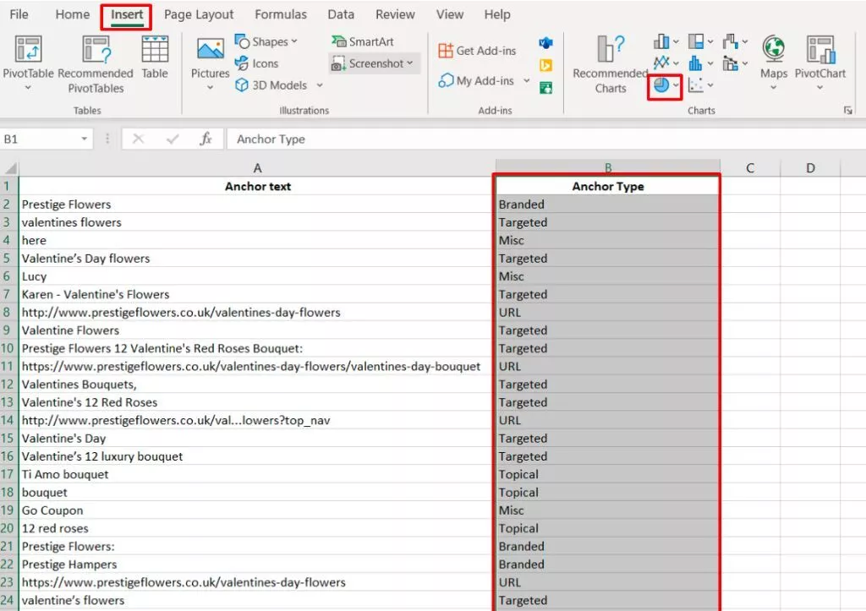Insert a scatter chart
This screenshot has width=866, height=611.
click(x=696, y=85)
